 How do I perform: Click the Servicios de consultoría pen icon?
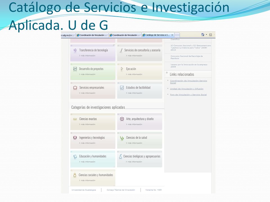[121, 50]
